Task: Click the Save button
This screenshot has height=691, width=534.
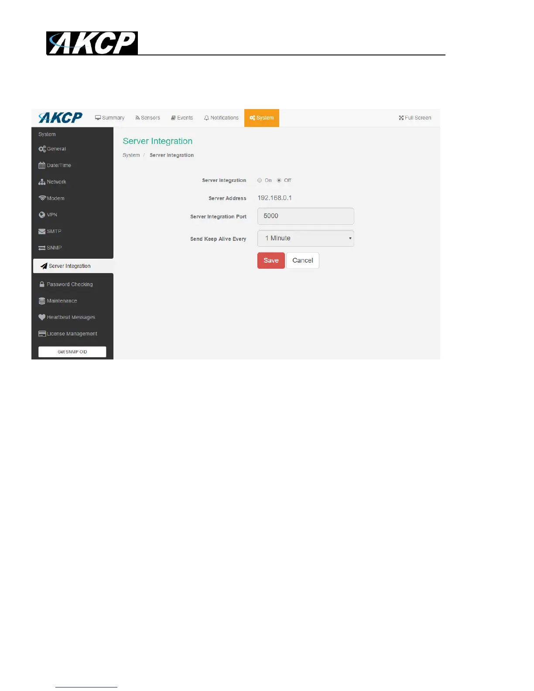Action: point(271,260)
